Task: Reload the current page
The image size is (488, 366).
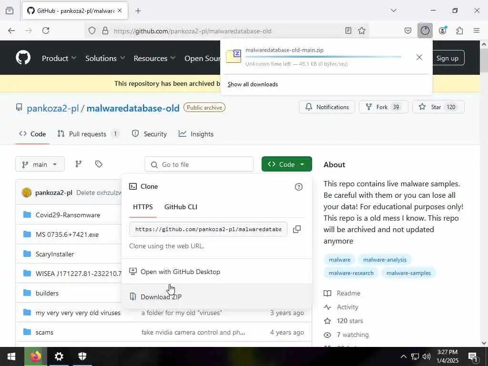Action: click(x=46, y=30)
